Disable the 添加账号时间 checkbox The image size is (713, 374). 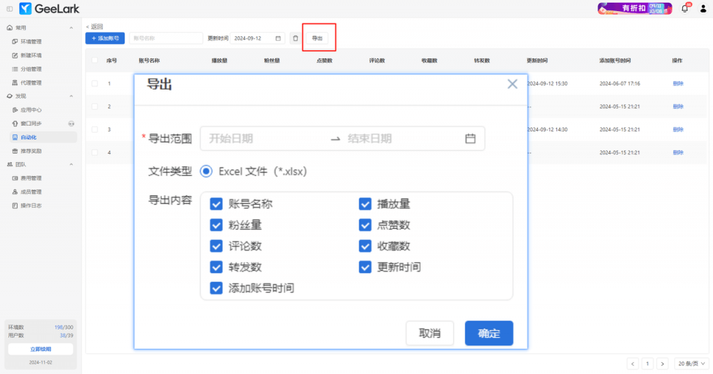(x=216, y=288)
